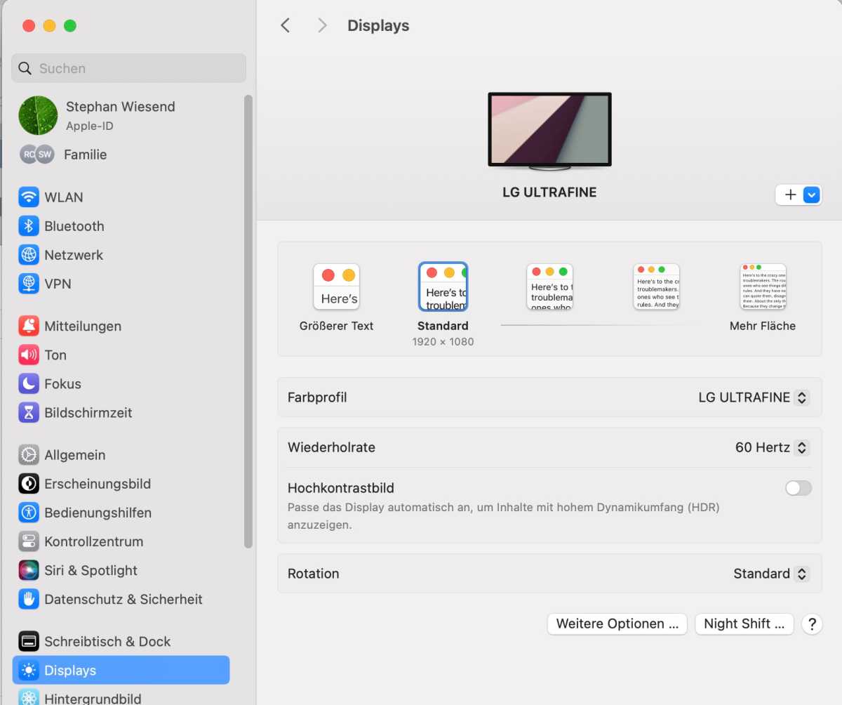Click the Night Shift button

(x=744, y=624)
